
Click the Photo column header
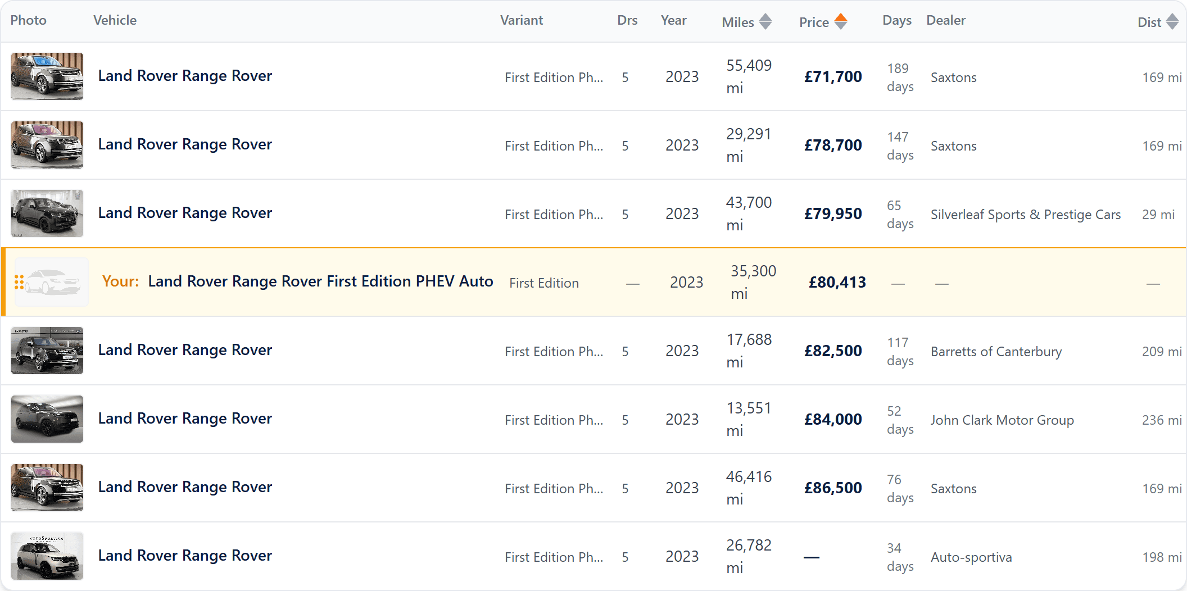tap(29, 20)
